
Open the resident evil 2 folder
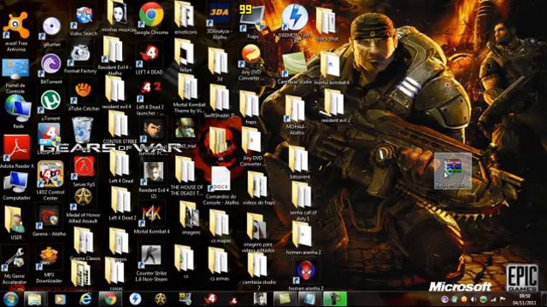tap(333, 102)
